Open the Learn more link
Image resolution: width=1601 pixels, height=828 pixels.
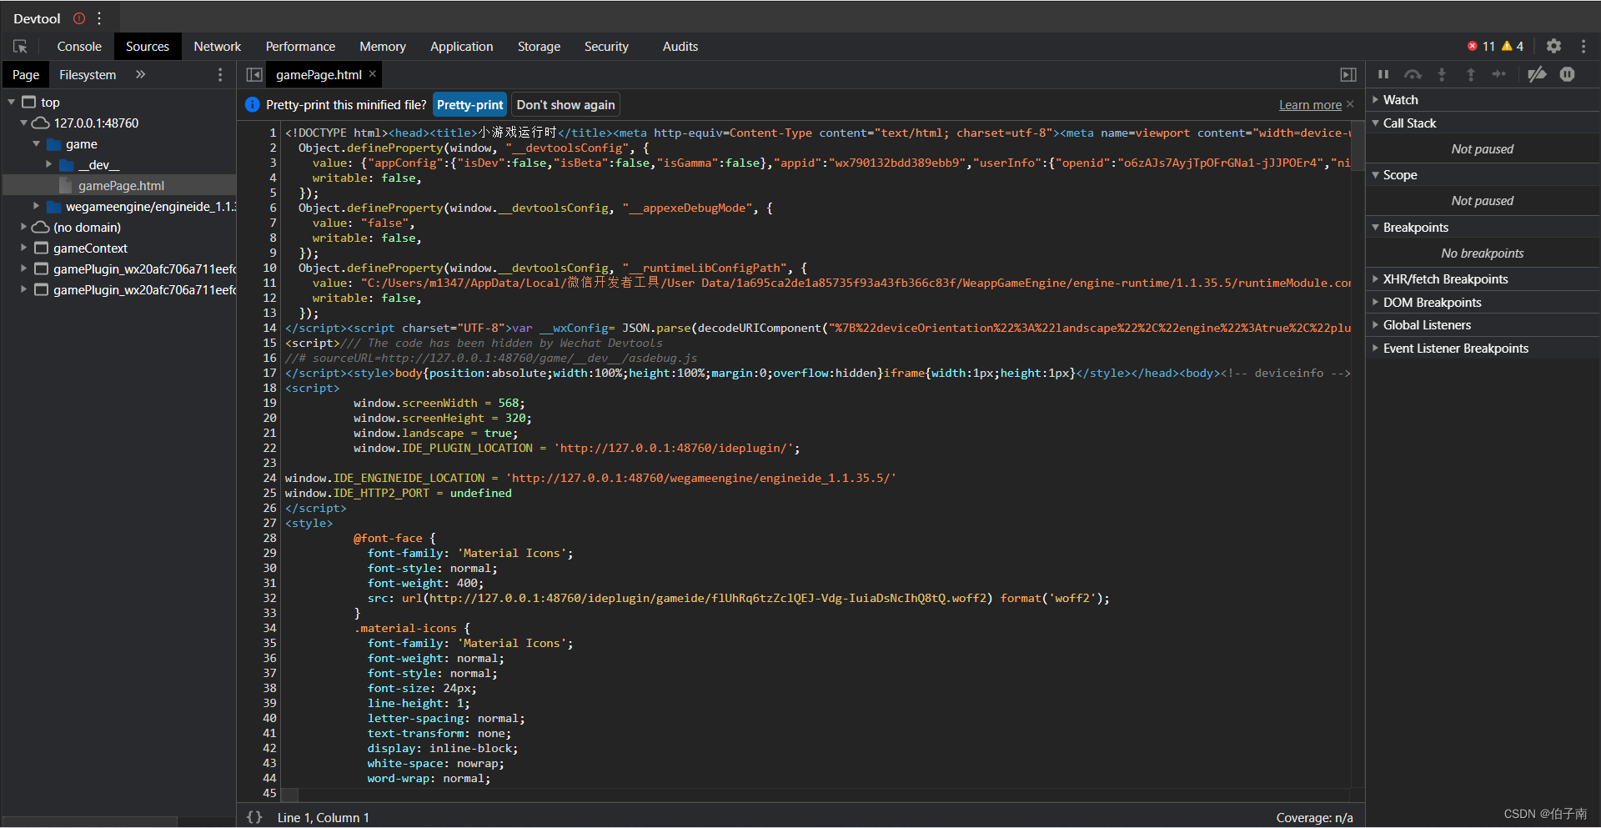pos(1310,105)
